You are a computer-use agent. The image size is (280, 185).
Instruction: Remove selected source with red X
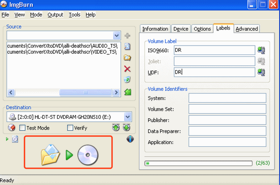tap(128, 69)
